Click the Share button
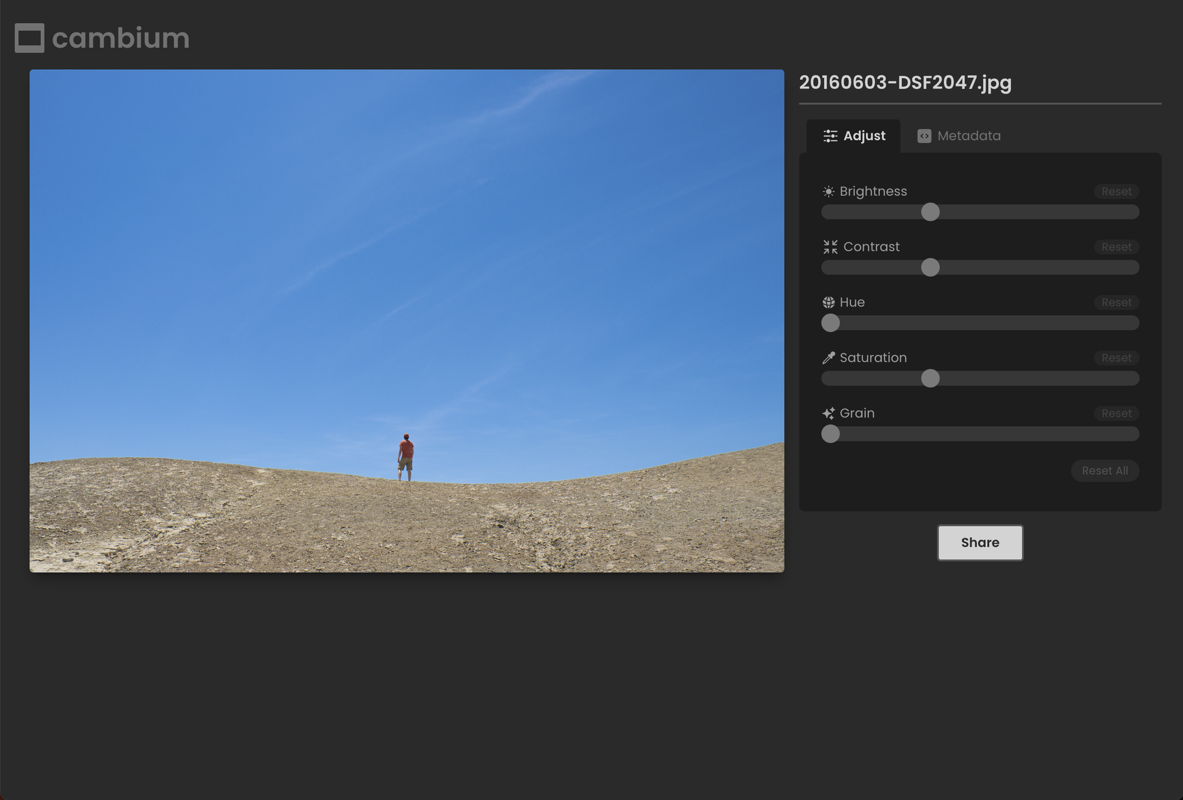 click(x=980, y=543)
